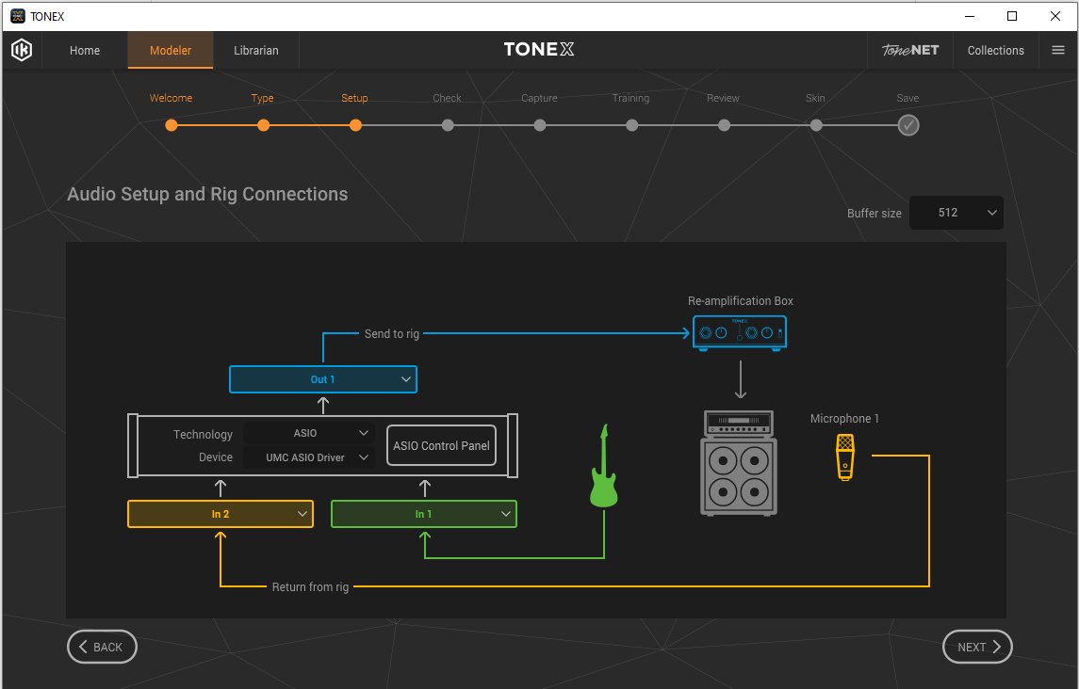Screen dimensions: 1079x689
Task: Open the In 2 return input dropdown
Action: [221, 514]
